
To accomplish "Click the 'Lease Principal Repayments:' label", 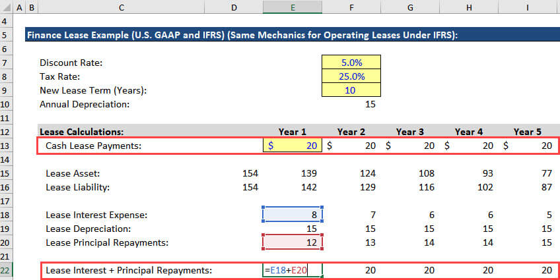I will 107,242.
